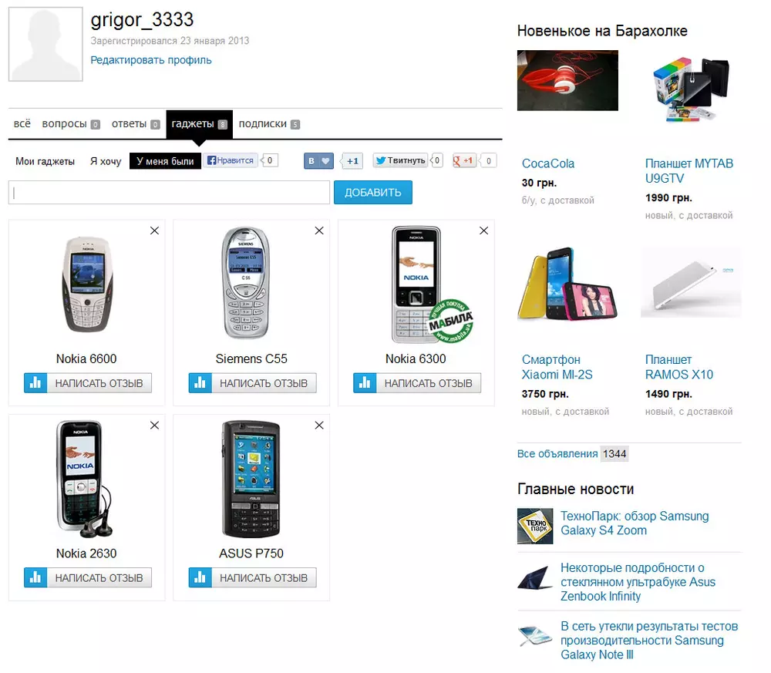The height and width of the screenshot is (673, 771).
Task: Click the gadget name input field
Action: point(169,192)
